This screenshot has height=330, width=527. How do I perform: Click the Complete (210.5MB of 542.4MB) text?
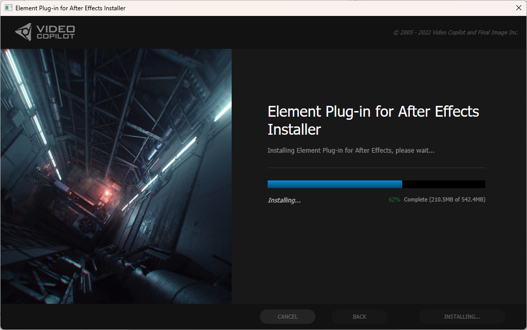[x=444, y=199]
